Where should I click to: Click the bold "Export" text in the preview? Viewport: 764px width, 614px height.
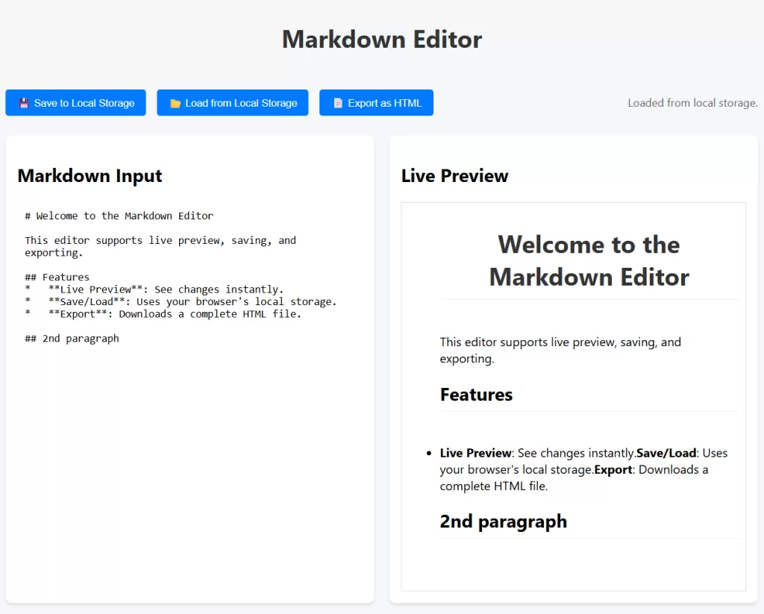point(613,469)
